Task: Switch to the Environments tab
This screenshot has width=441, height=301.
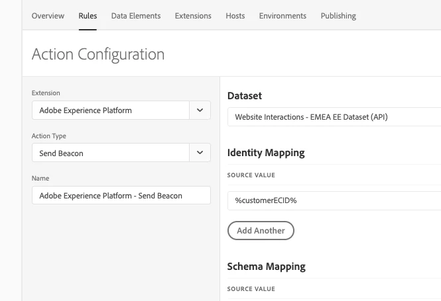Action: coord(283,16)
